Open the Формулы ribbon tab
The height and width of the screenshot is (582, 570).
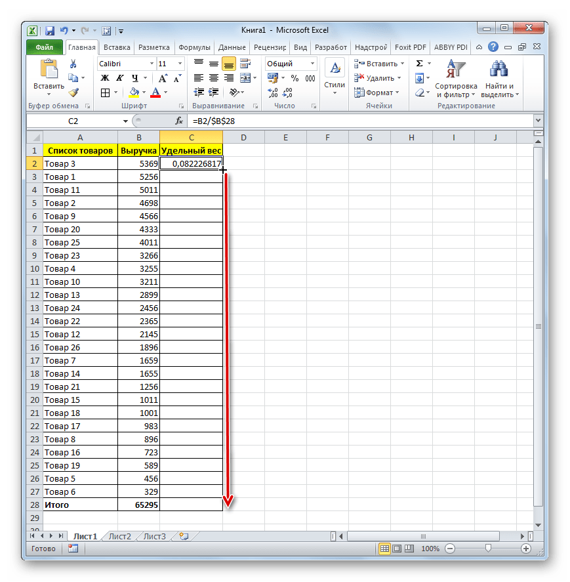coord(194,47)
